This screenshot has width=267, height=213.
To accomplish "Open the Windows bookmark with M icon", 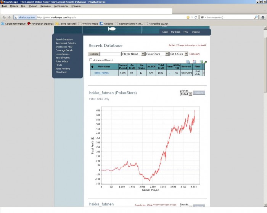I will pyautogui.click(x=101, y=24).
